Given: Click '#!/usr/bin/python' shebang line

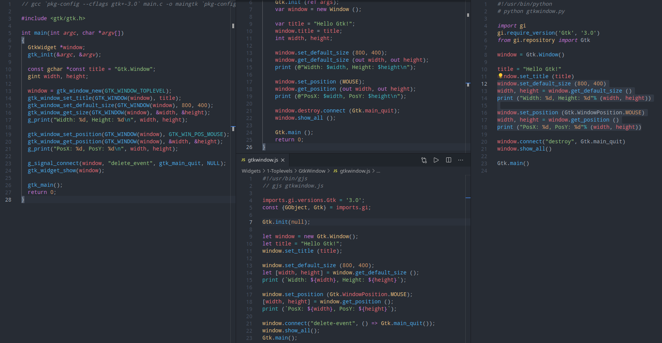Looking at the screenshot, I should (x=524, y=4).
